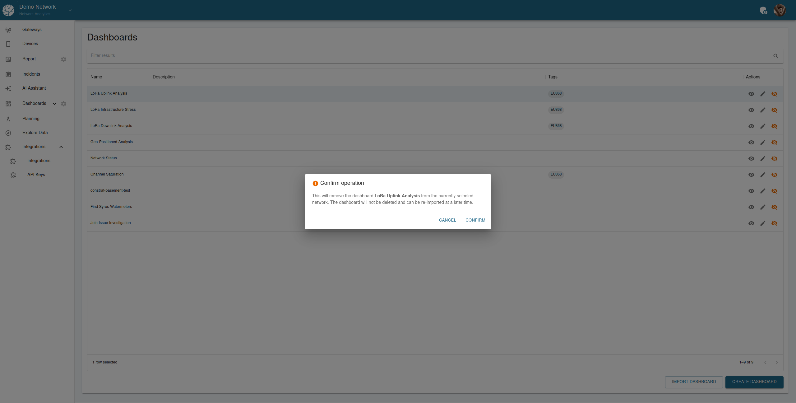Click the Filter results input field

click(x=429, y=56)
